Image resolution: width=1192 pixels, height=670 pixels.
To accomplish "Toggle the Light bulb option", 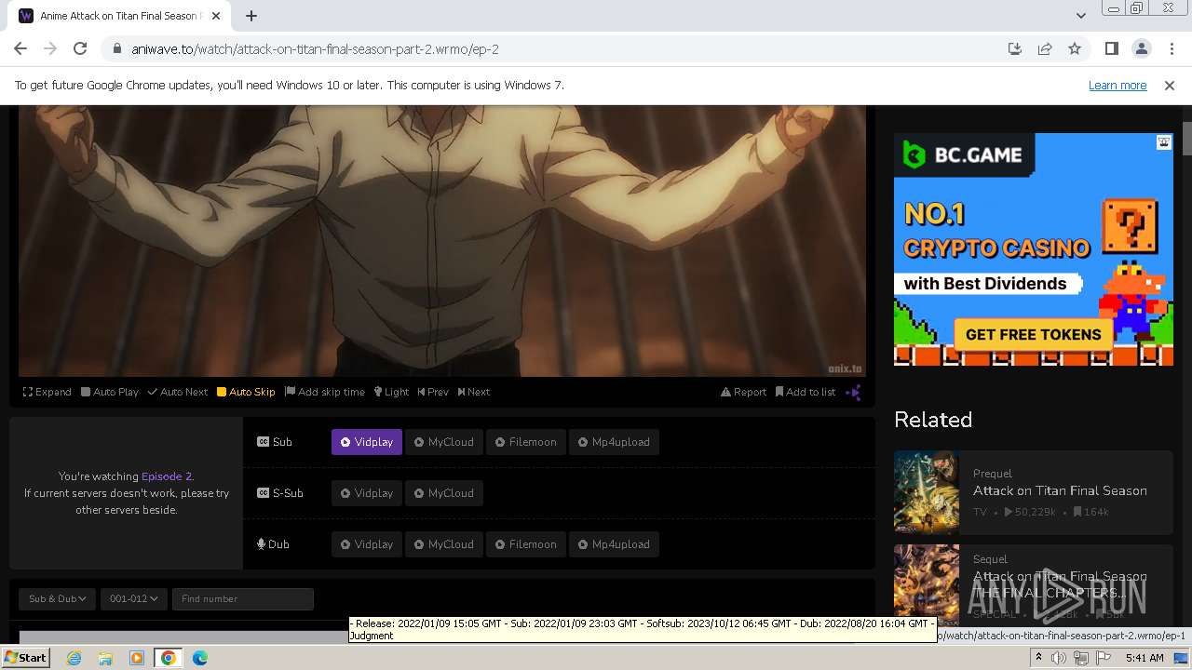I will (392, 392).
